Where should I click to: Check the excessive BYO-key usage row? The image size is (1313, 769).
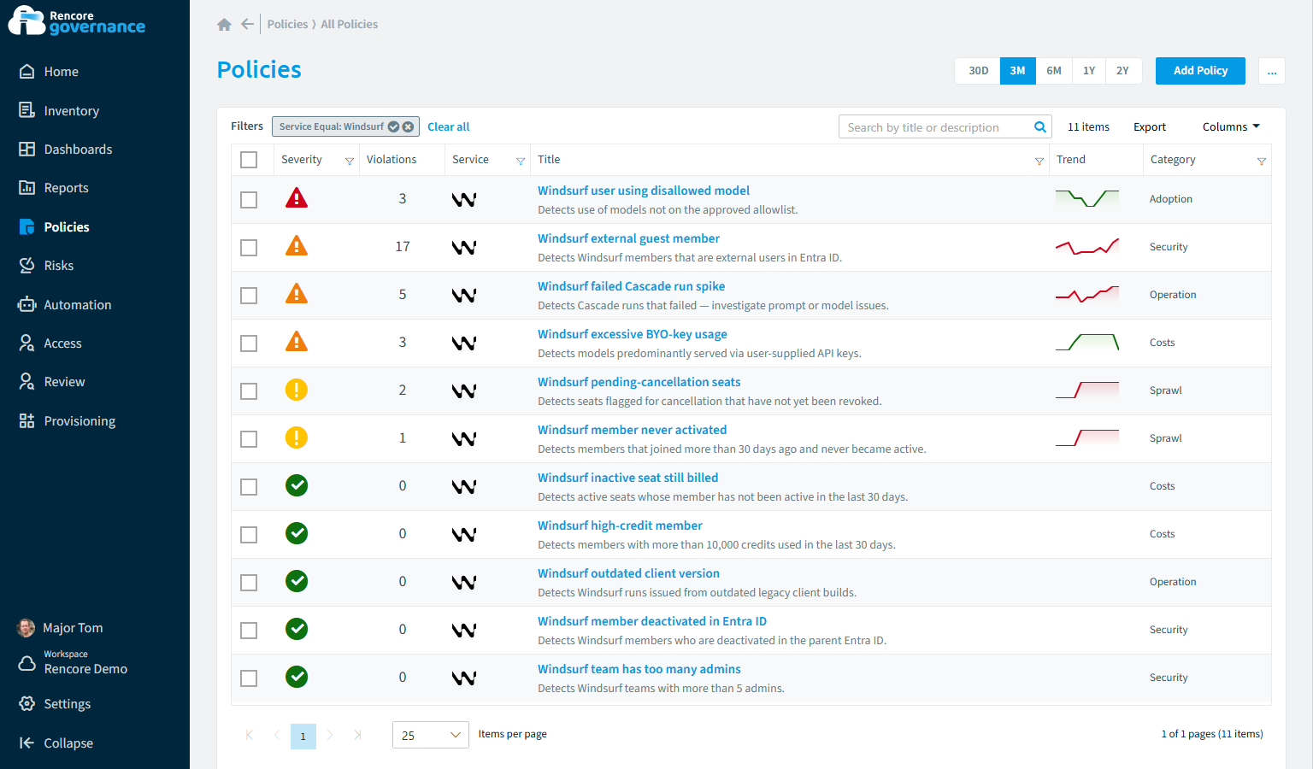(x=249, y=343)
